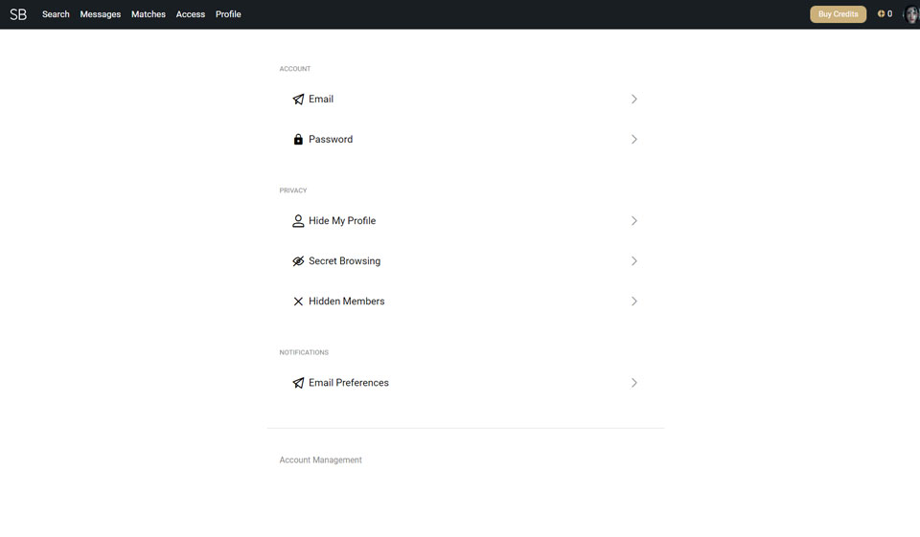Click the paper plane icon beside Email Preferences

298,383
